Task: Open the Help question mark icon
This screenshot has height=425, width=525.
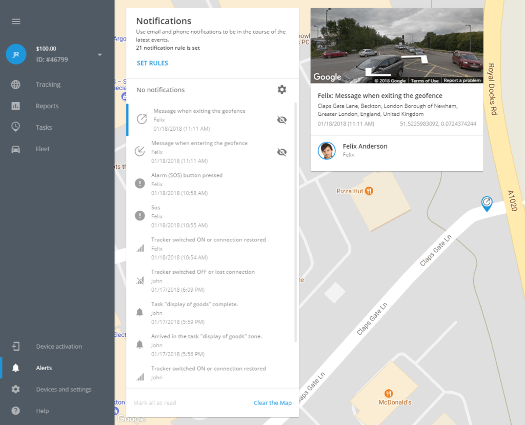Action: [16, 411]
